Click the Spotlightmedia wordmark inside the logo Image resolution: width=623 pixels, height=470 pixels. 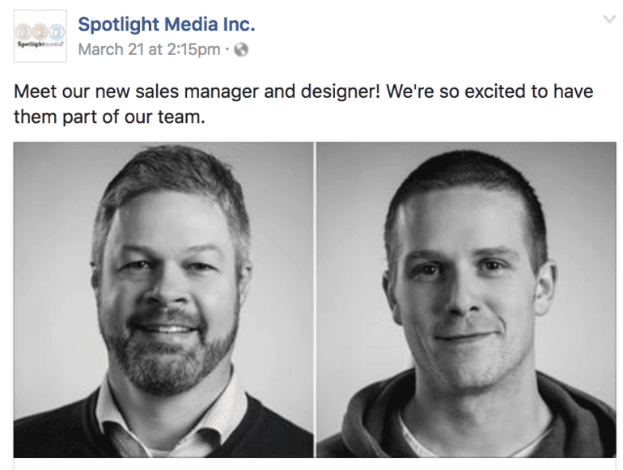[40, 44]
